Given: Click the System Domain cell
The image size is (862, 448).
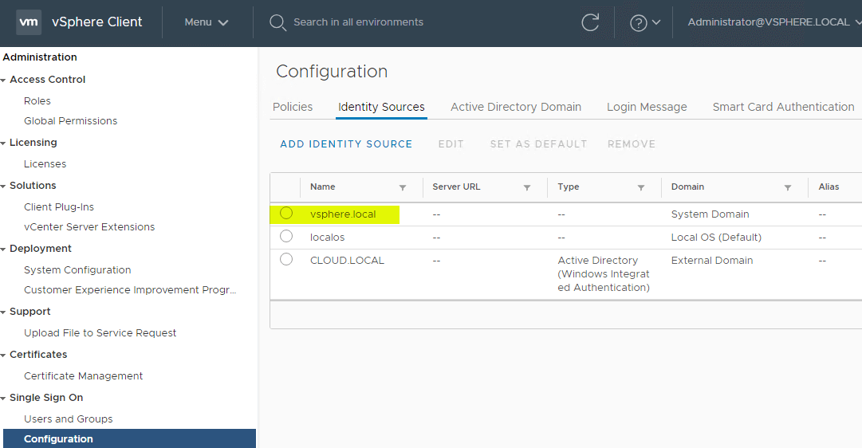Looking at the screenshot, I should coord(710,214).
